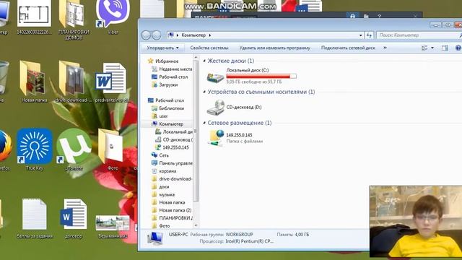Viewport: 462px width, 260px height.
Task: Select Избранное in the navigation pane
Action: point(167,61)
